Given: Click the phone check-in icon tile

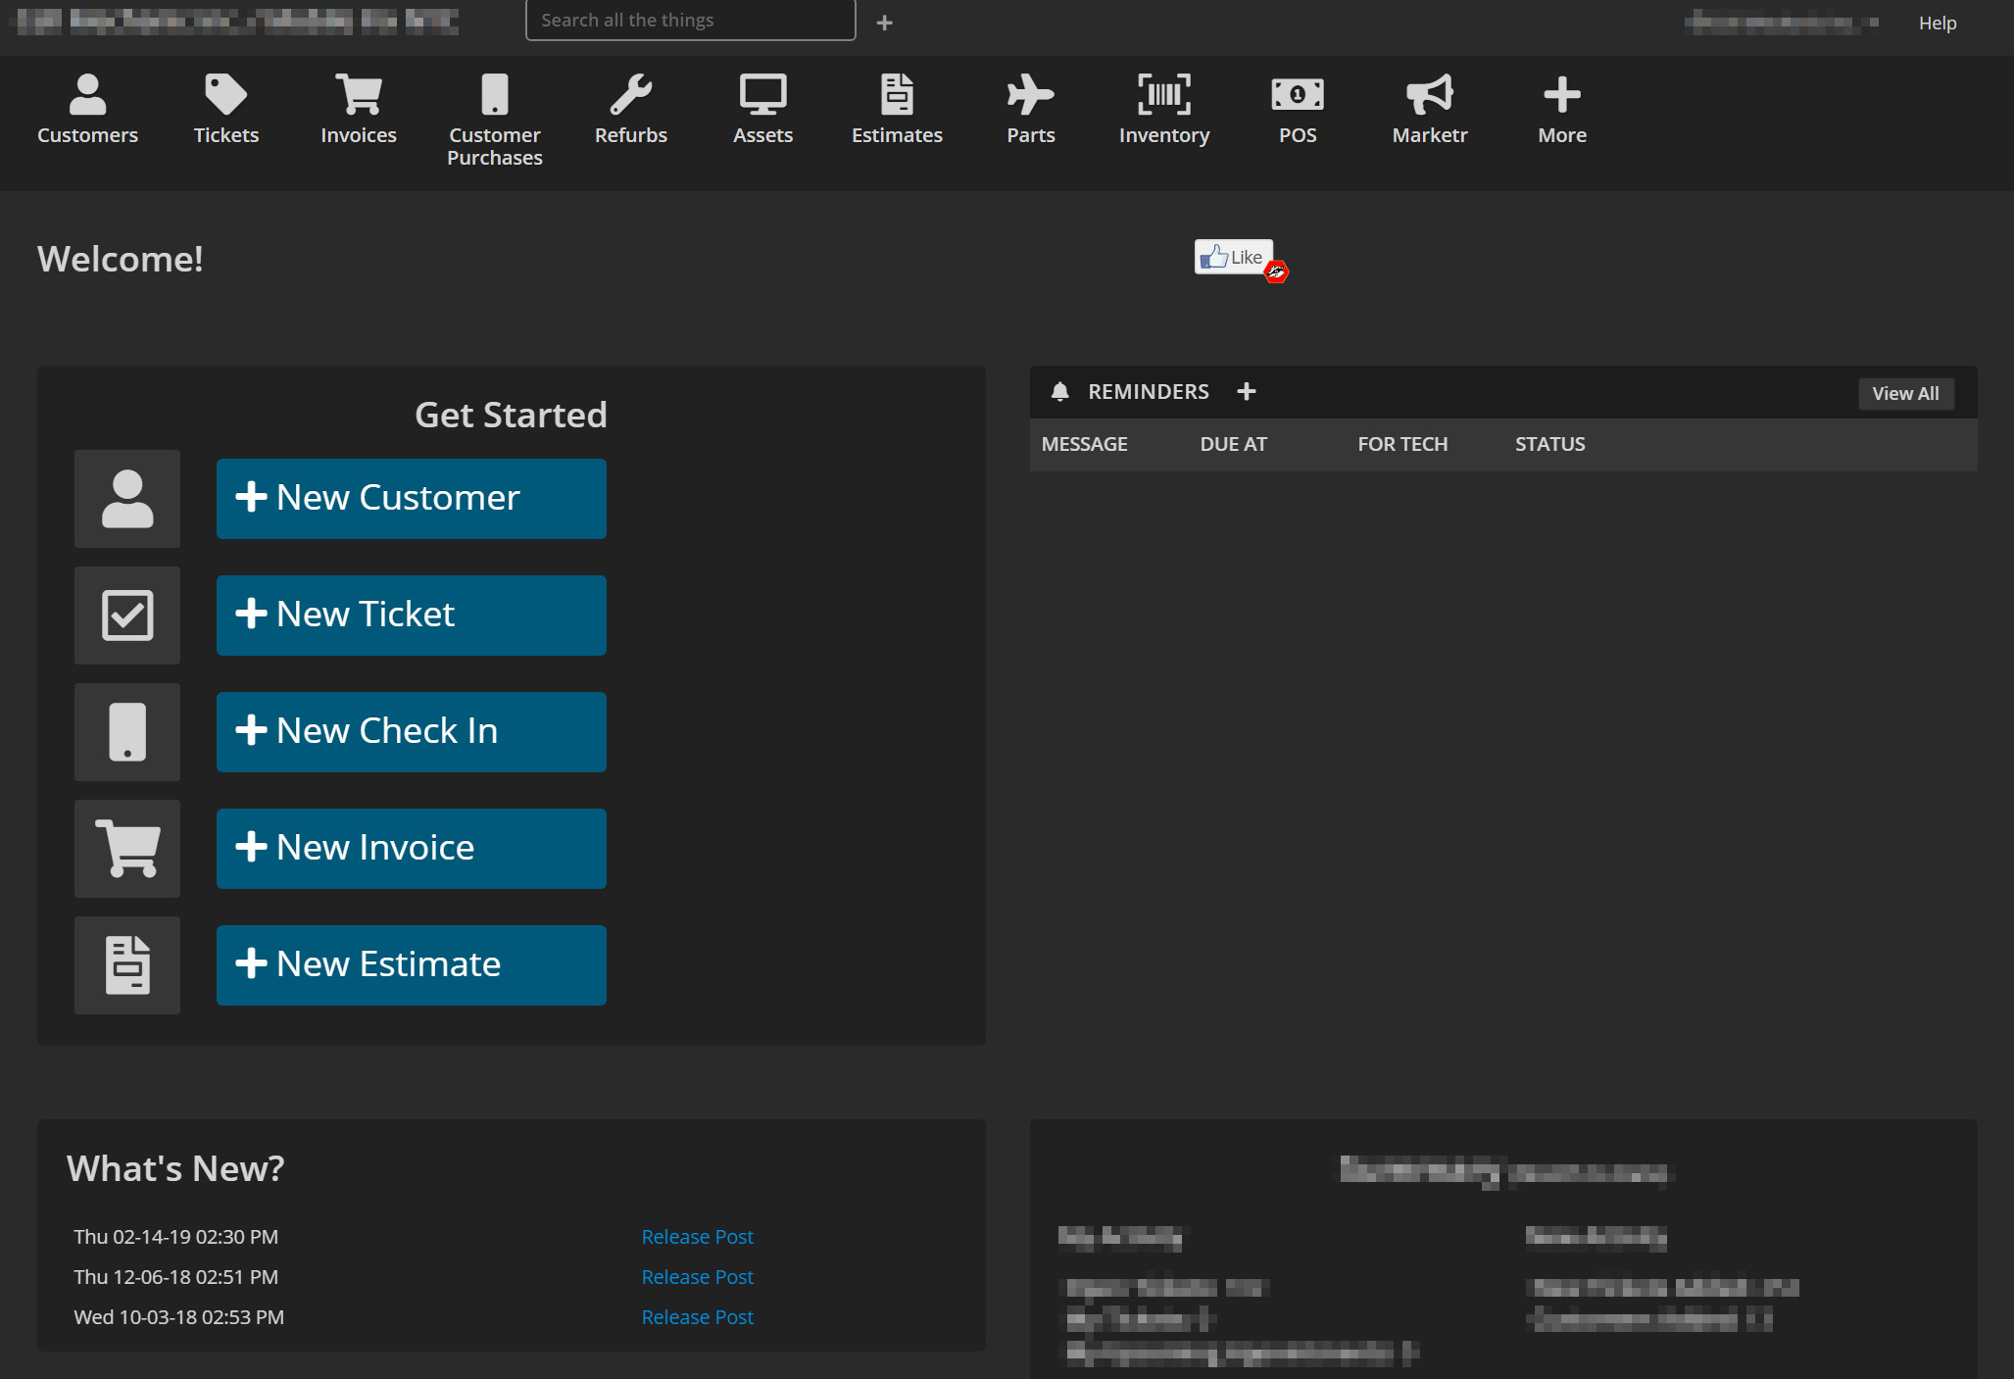Looking at the screenshot, I should (127, 732).
